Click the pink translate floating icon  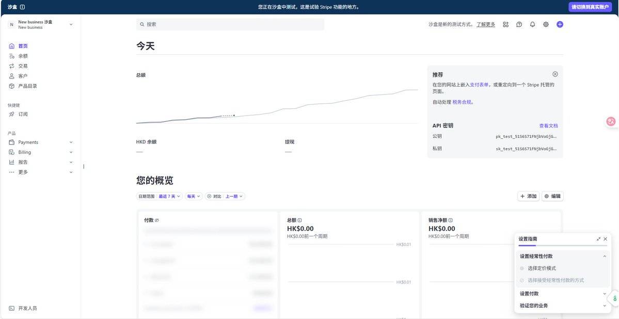click(x=611, y=122)
